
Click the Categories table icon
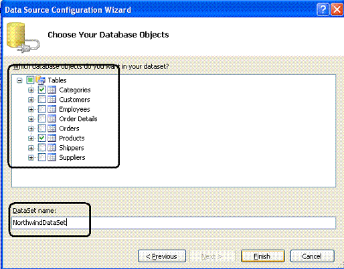[52, 90]
